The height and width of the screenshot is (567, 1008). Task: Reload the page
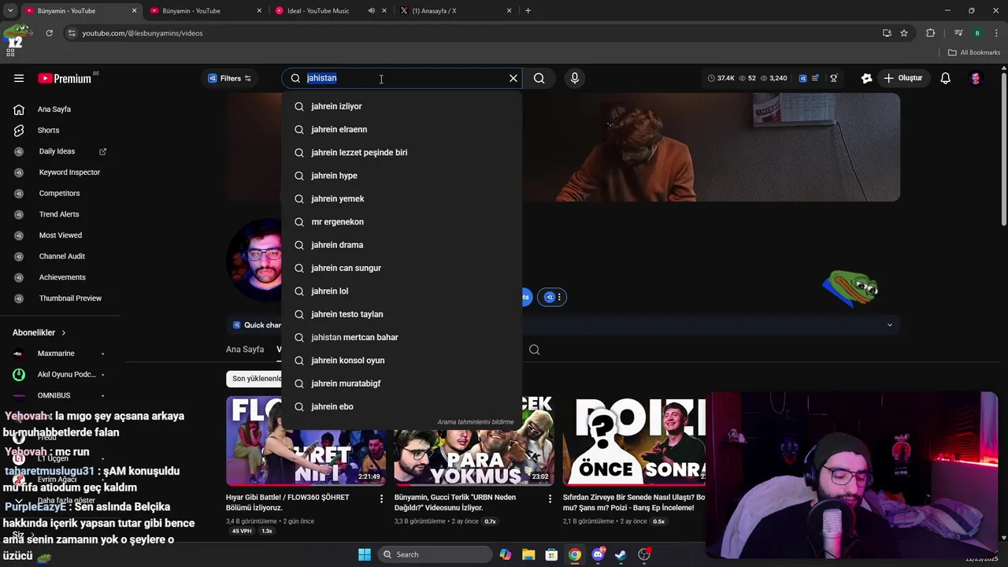pos(49,33)
